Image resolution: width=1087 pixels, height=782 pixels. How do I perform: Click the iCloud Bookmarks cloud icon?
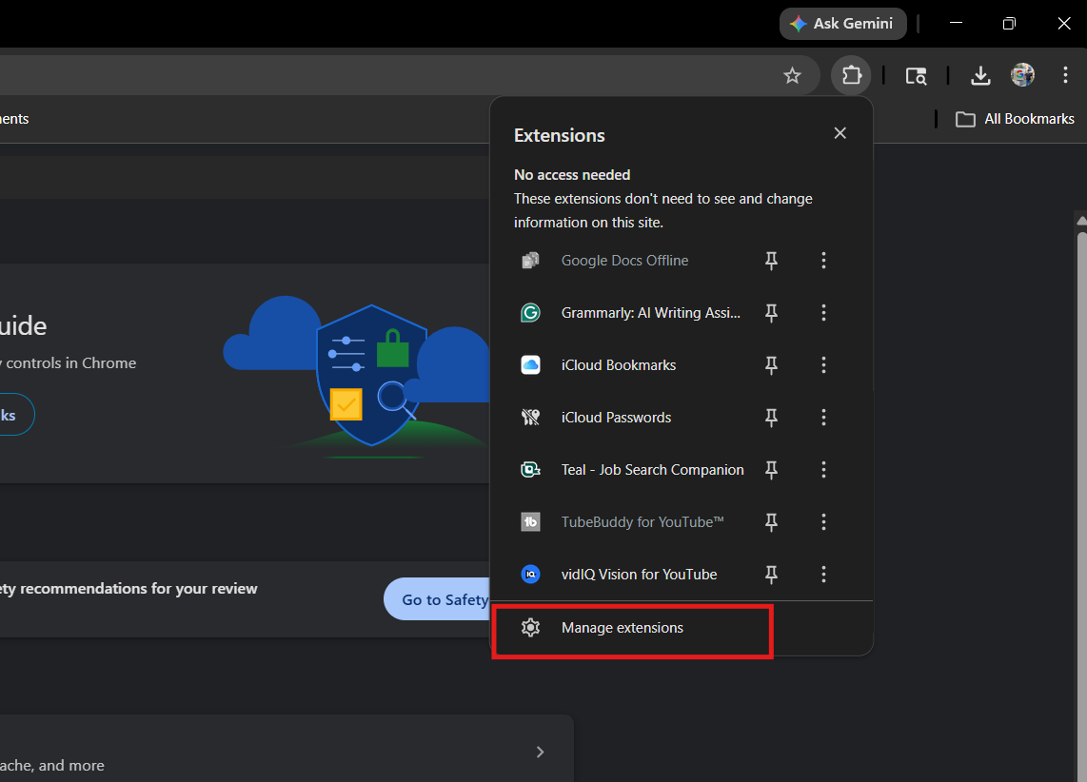tap(530, 365)
